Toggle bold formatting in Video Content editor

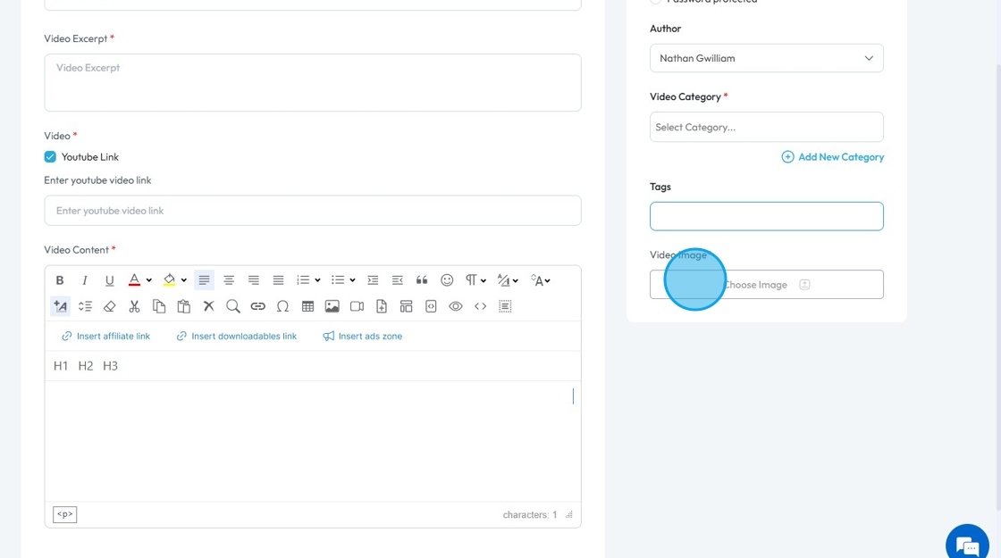click(59, 280)
